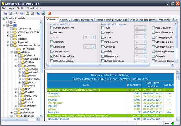Click the <Immagini campione> listing link

pos(59,119)
